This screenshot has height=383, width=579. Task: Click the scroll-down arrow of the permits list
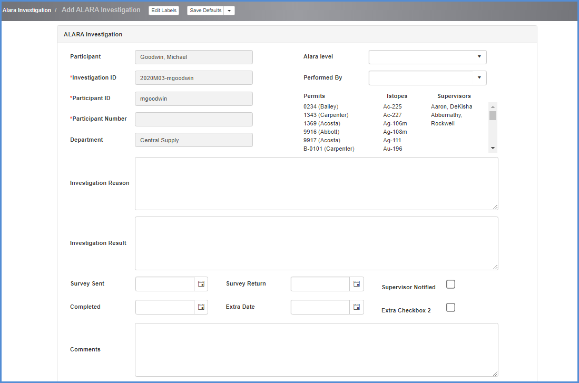[493, 148]
